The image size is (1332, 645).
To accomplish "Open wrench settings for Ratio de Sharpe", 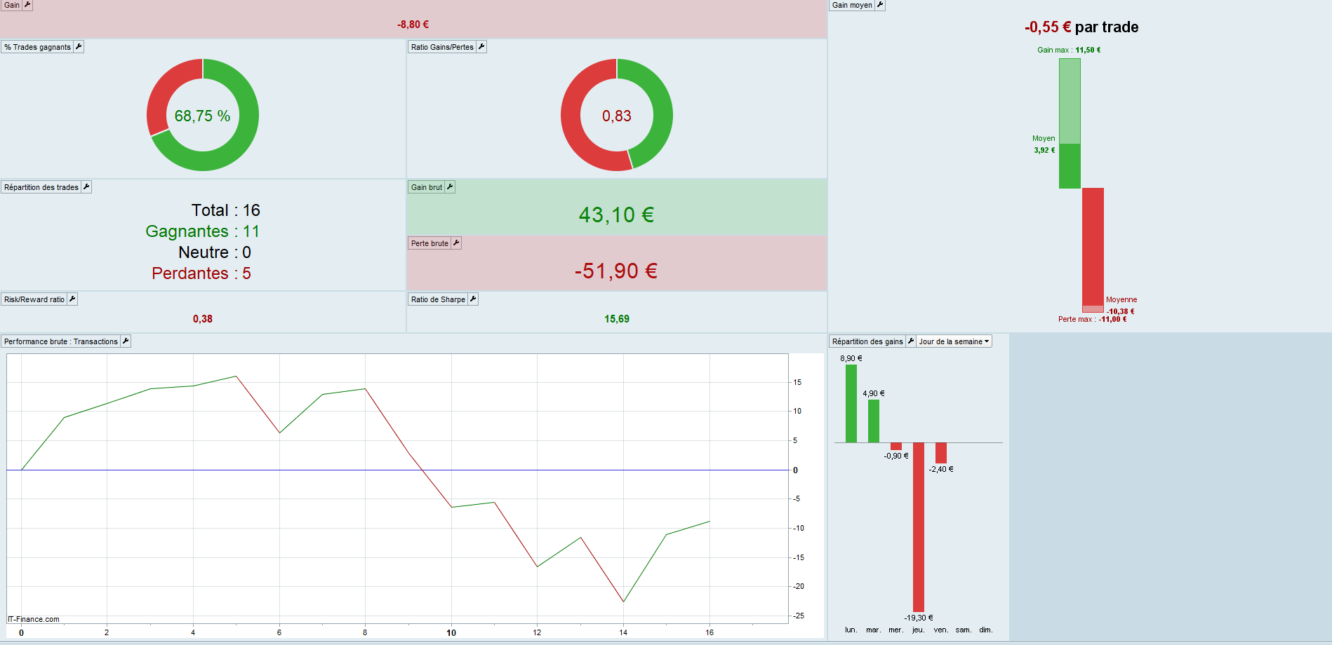I will pyautogui.click(x=473, y=299).
